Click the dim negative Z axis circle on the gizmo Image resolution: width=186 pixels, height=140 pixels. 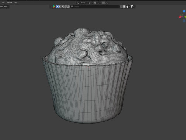point(184,21)
